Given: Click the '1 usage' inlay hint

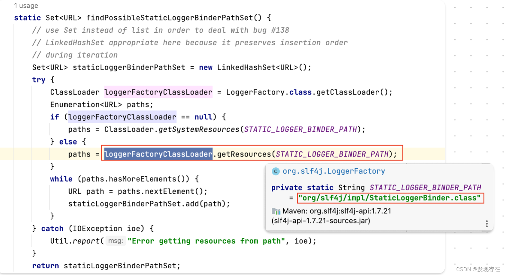Looking at the screenshot, I should tap(26, 5).
